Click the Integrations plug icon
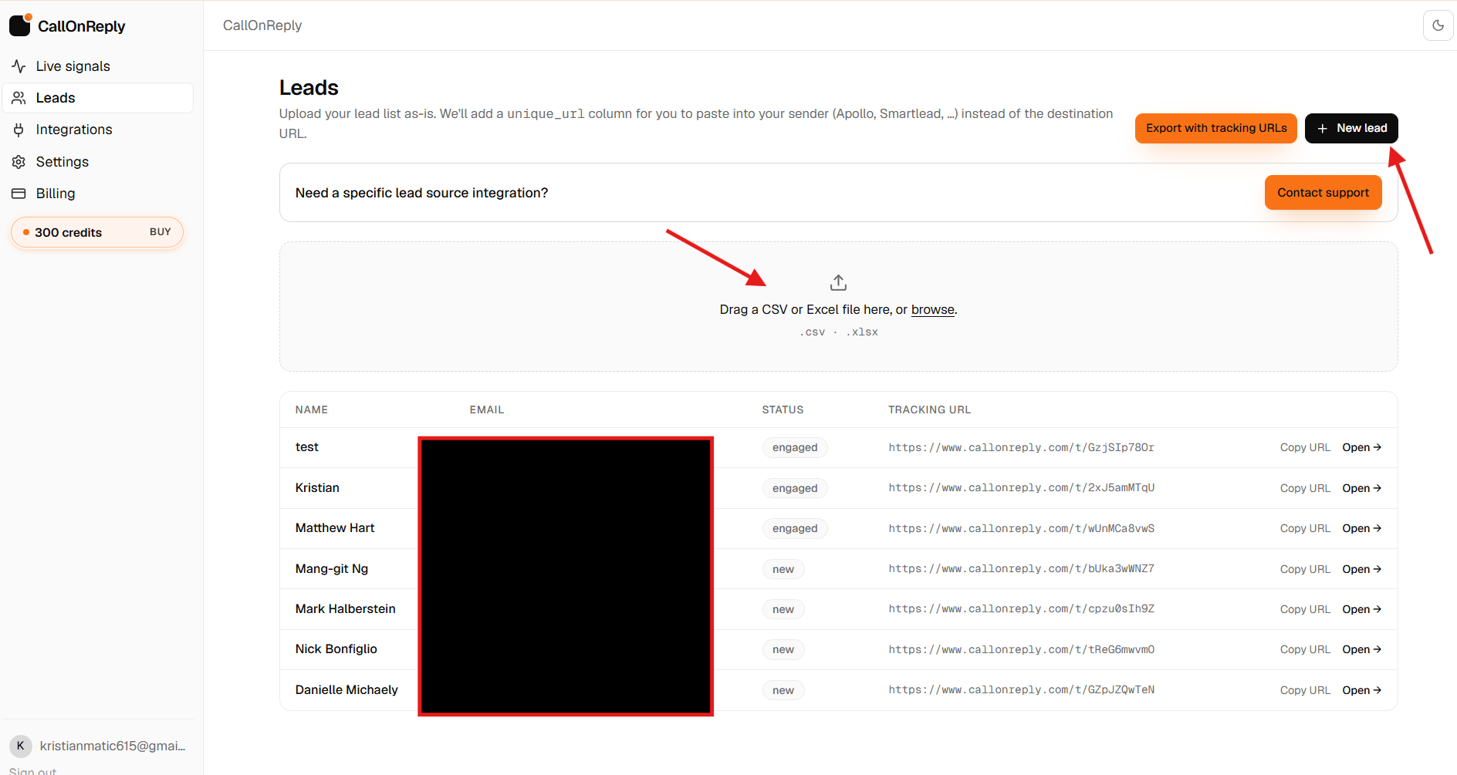Image resolution: width=1457 pixels, height=775 pixels. [x=19, y=130]
